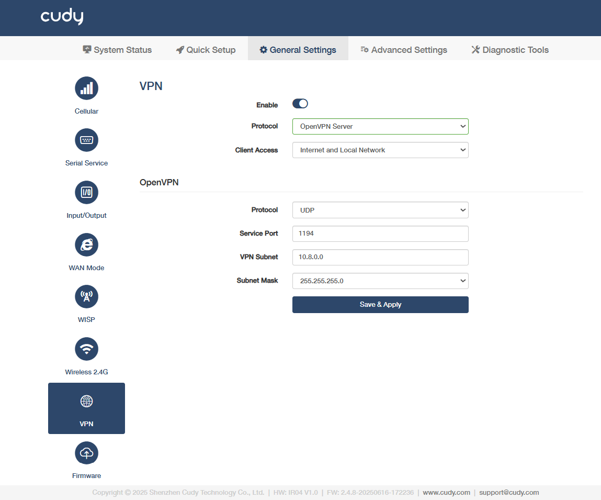The image size is (601, 500).
Task: Click the Firmware sidebar label
Action: coord(86,476)
